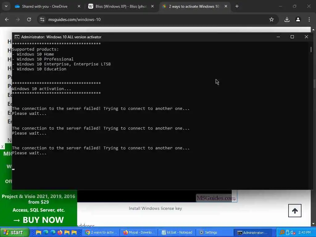The width and height of the screenshot is (316, 237).
Task: Launch Firefox from quick launch
Action: pyautogui.click(x=60, y=232)
